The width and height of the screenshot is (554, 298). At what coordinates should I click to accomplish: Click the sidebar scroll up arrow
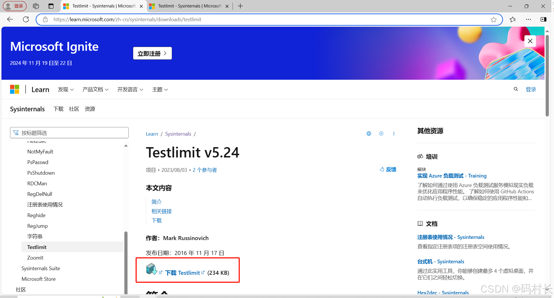tap(126, 146)
